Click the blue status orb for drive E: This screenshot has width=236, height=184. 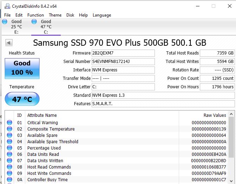(x=5, y=21)
